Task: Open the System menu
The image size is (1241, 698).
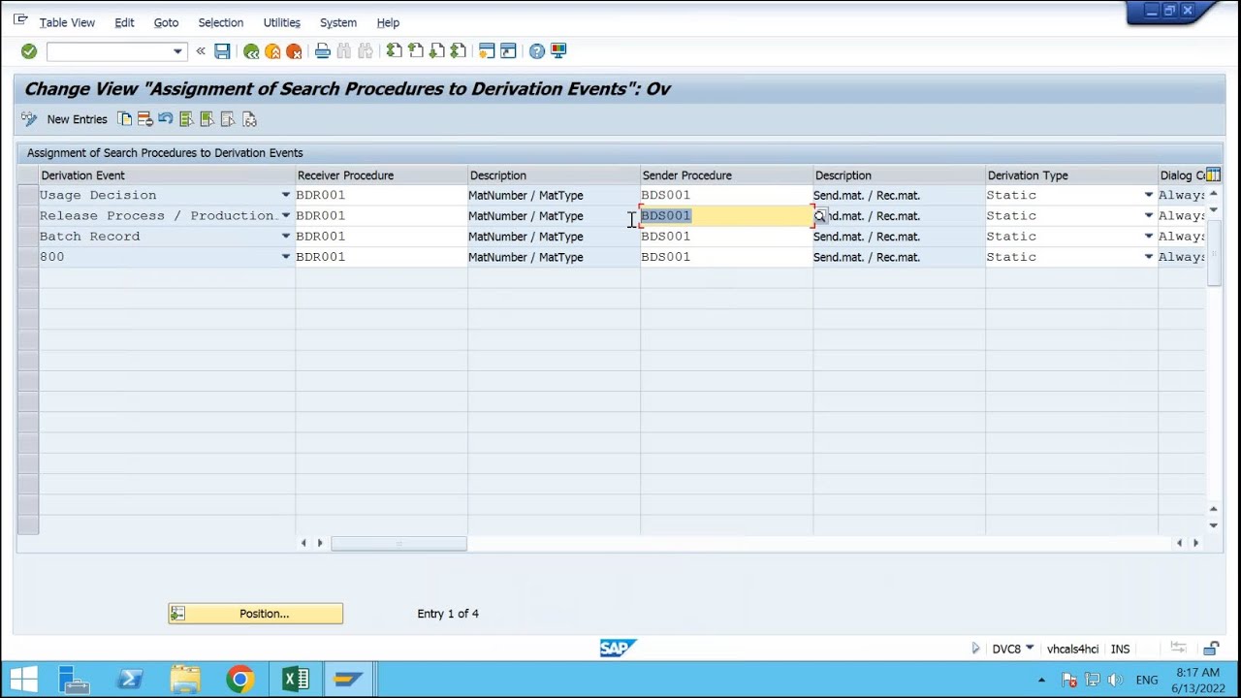Action: [x=338, y=22]
